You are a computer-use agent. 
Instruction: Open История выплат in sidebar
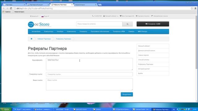[x=153, y=69]
